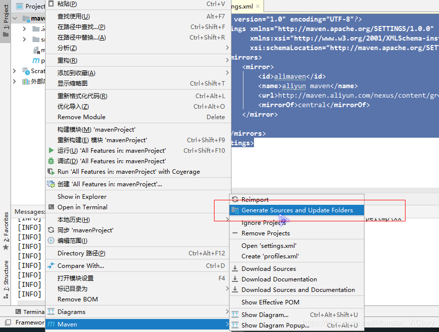439x332 pixels.
Task: Click the alimaven id text in editor
Action: [x=290, y=76]
